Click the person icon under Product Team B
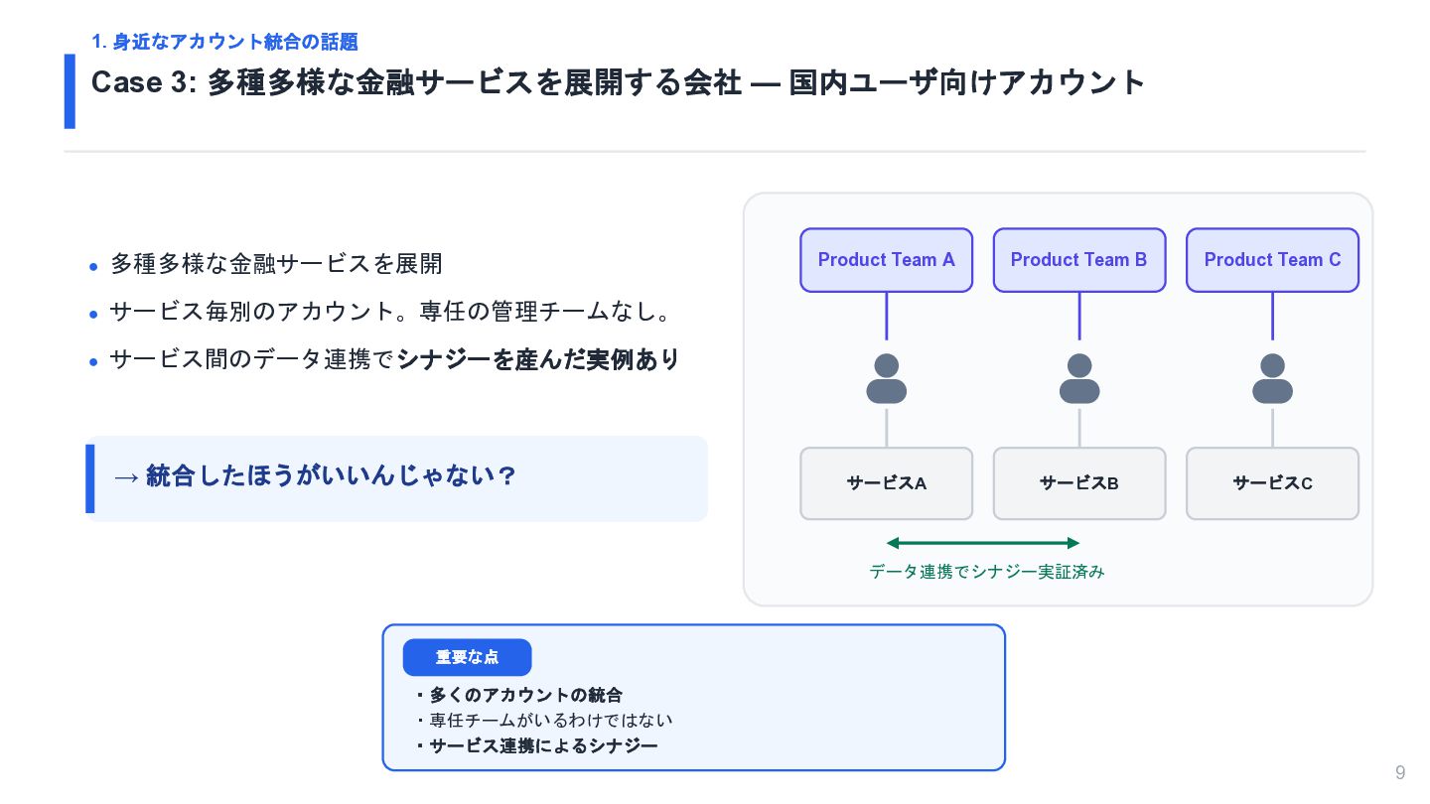This screenshot has height=804, width=1430. click(x=1079, y=379)
